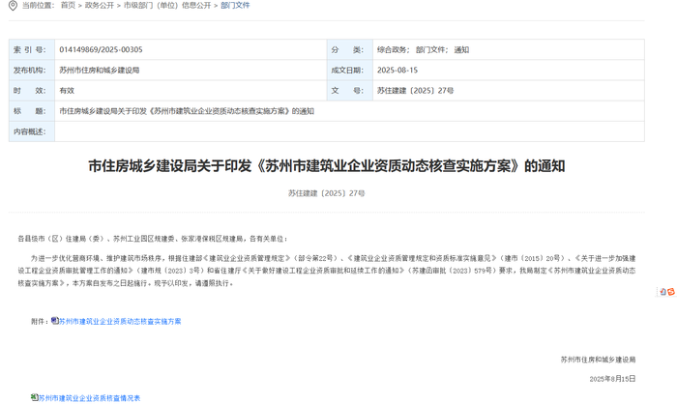Viewport: 677px width, 404px height.
Task: Click the orange floating icon at right edge
Action: click(664, 291)
